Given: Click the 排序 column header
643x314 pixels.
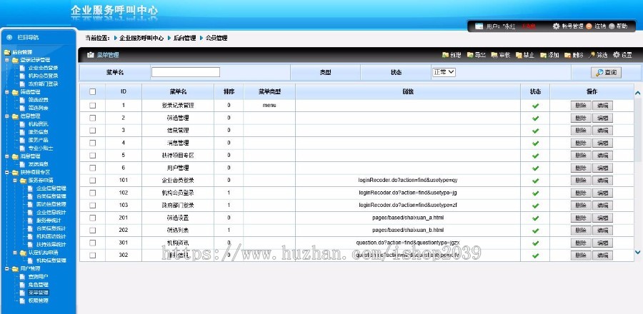Looking at the screenshot, I should click(229, 92).
